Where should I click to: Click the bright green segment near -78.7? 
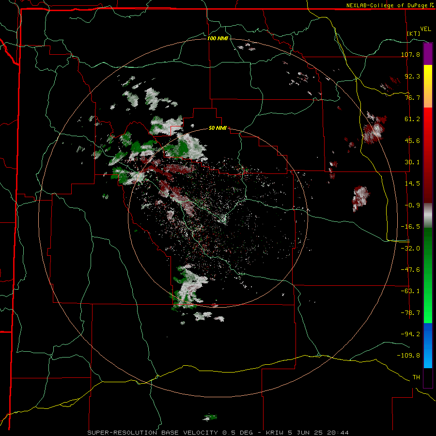pos(428,313)
